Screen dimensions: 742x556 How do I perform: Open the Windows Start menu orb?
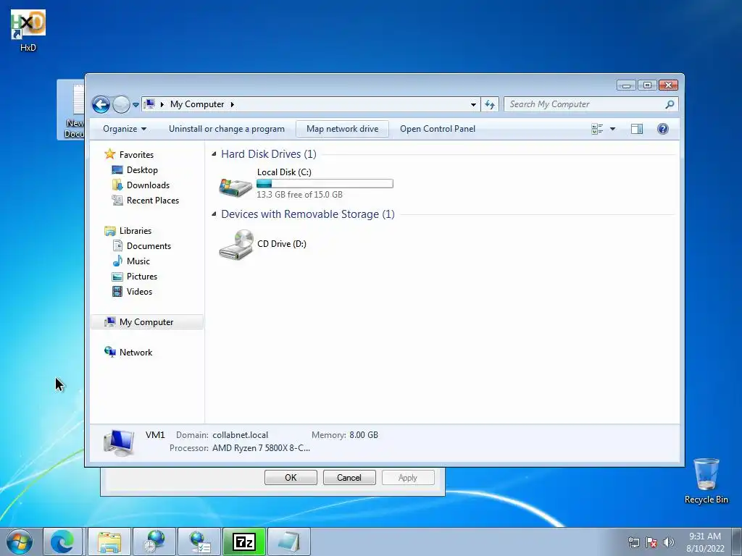click(x=20, y=542)
